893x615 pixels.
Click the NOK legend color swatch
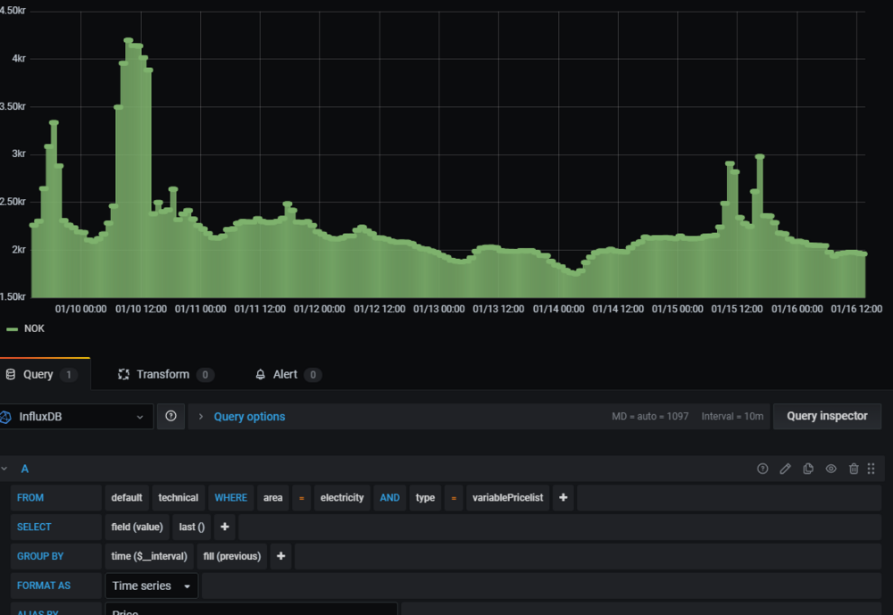(13, 329)
